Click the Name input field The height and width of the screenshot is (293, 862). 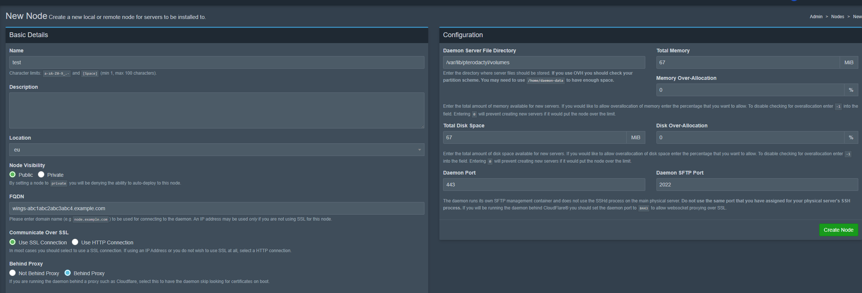coord(216,62)
